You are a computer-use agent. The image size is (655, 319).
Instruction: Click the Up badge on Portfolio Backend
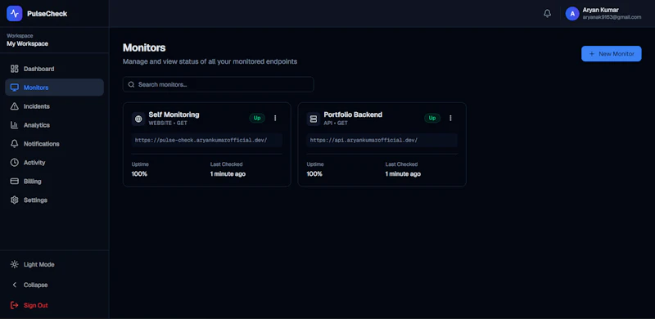(x=432, y=118)
